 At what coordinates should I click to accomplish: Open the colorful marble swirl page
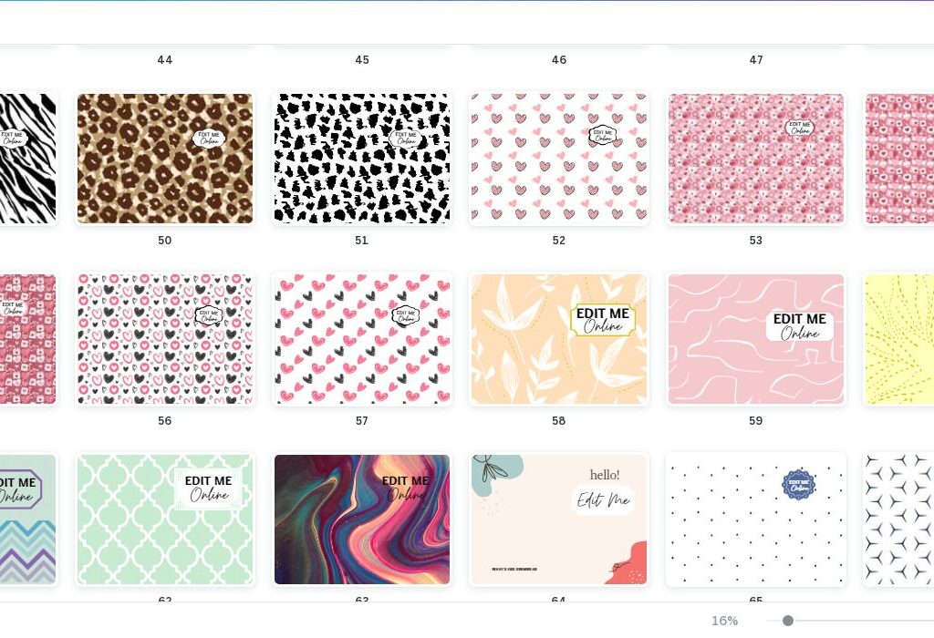(x=361, y=520)
